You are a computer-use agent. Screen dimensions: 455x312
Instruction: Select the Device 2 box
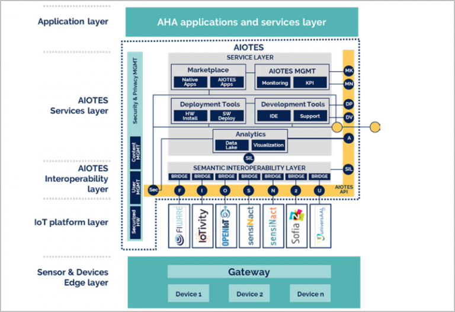[x=249, y=294]
